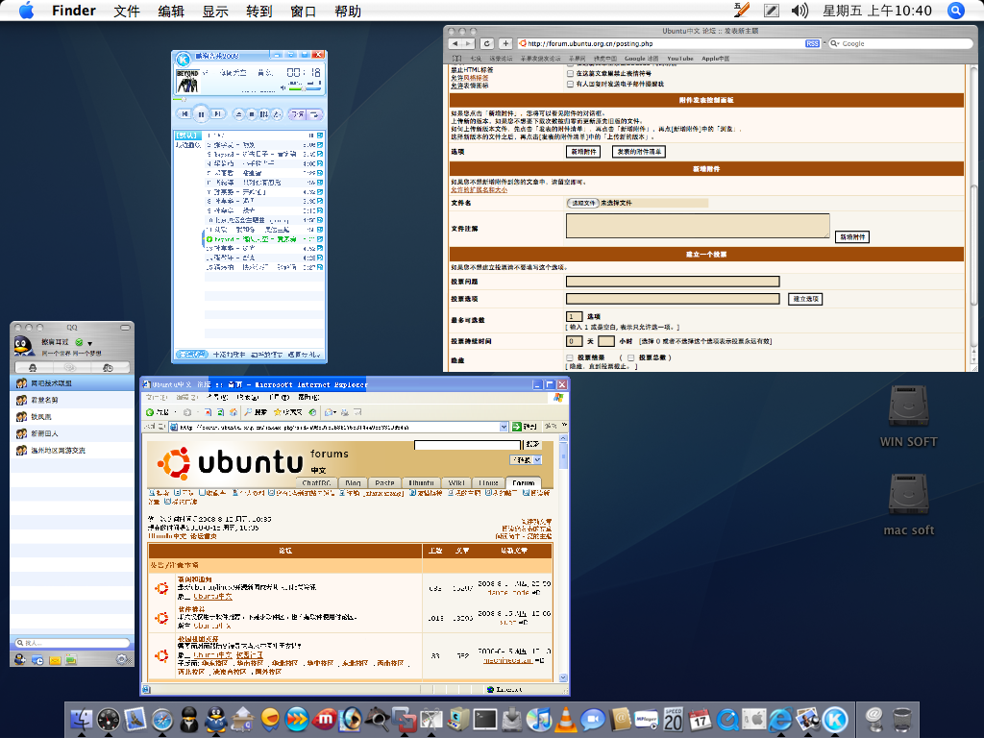This screenshot has width=984, height=738.
Task: Open Spotlight search in the menu bar
Action: pyautogui.click(x=956, y=11)
